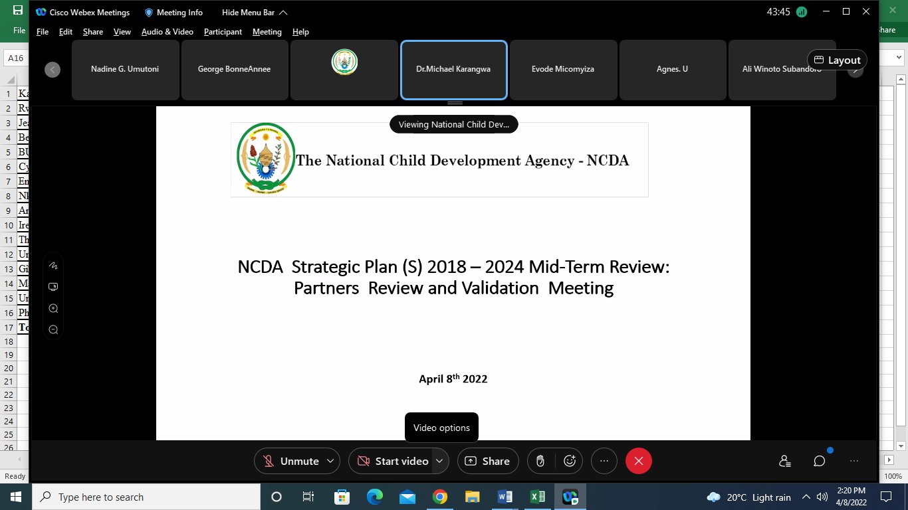Select the annotation pen tool
Screen dimensions: 908x510
pos(53,265)
